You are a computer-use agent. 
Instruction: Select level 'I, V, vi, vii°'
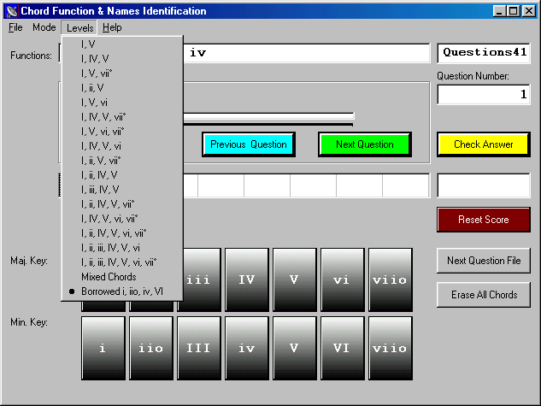[122, 132]
